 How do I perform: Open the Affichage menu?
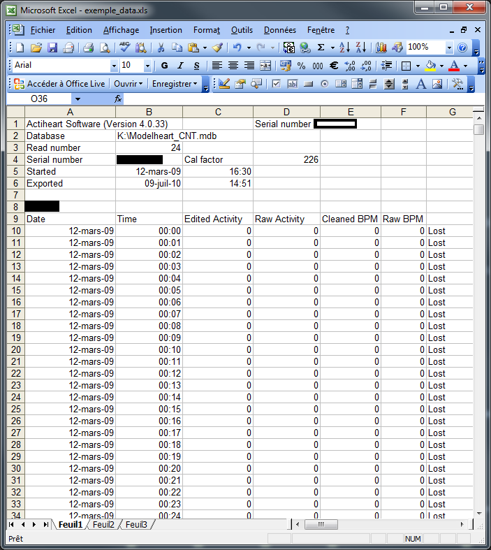click(121, 30)
